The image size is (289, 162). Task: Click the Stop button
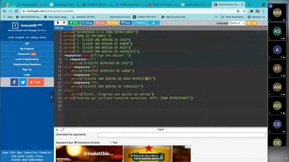(x=100, y=23)
